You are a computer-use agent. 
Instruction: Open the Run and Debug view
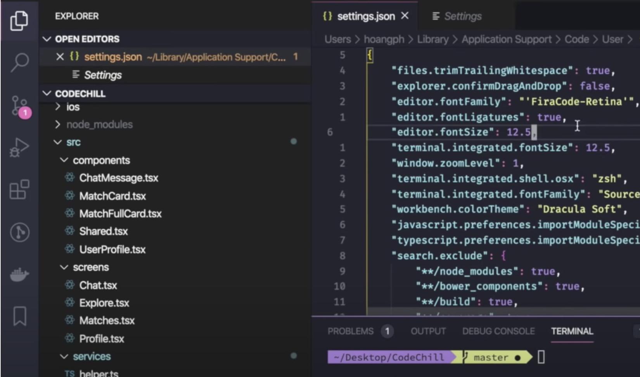coord(19,148)
